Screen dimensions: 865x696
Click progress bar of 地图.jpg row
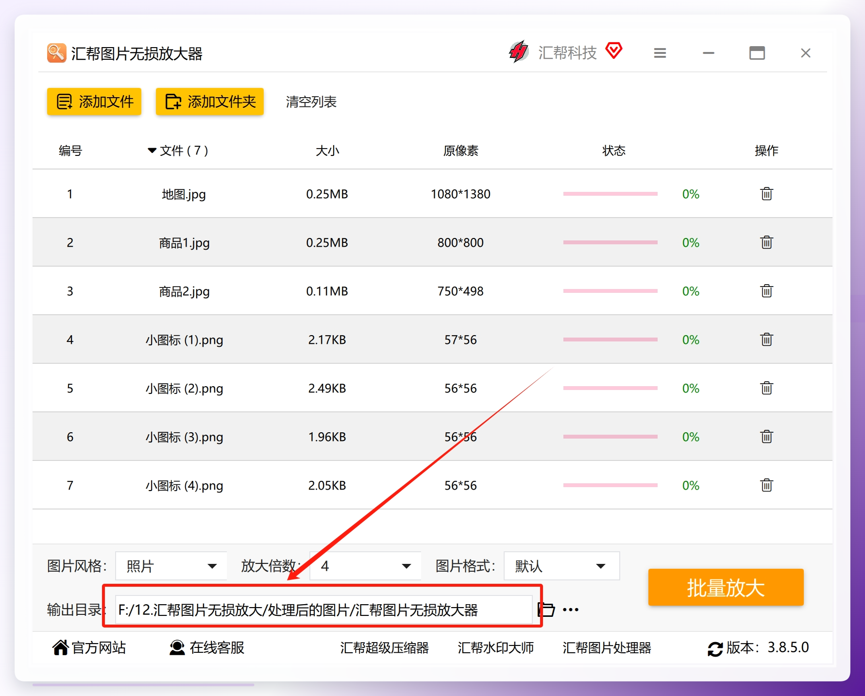point(610,194)
